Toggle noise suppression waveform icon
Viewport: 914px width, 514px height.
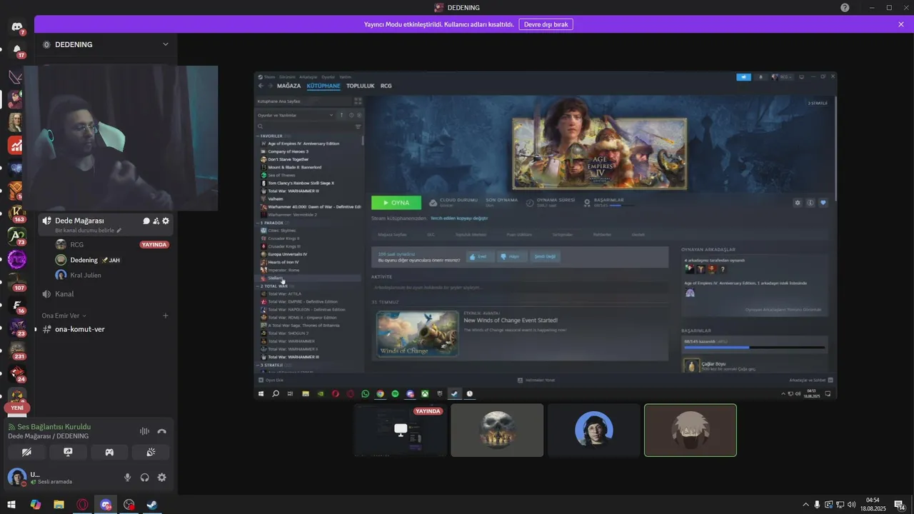click(144, 431)
